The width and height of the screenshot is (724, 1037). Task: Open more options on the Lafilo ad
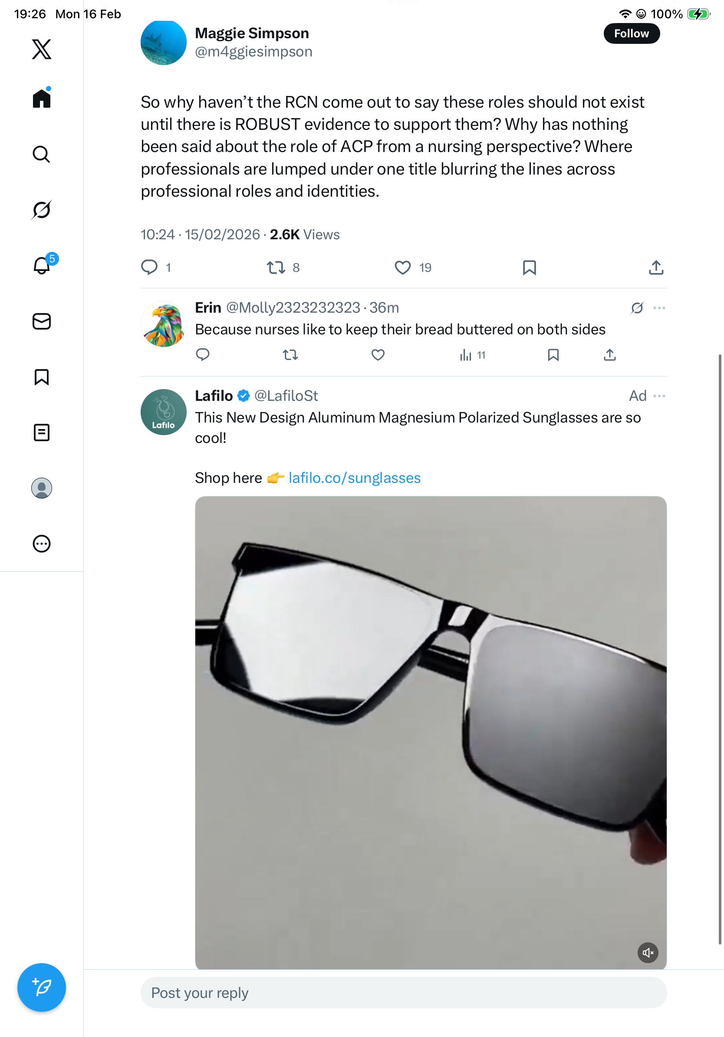(659, 396)
